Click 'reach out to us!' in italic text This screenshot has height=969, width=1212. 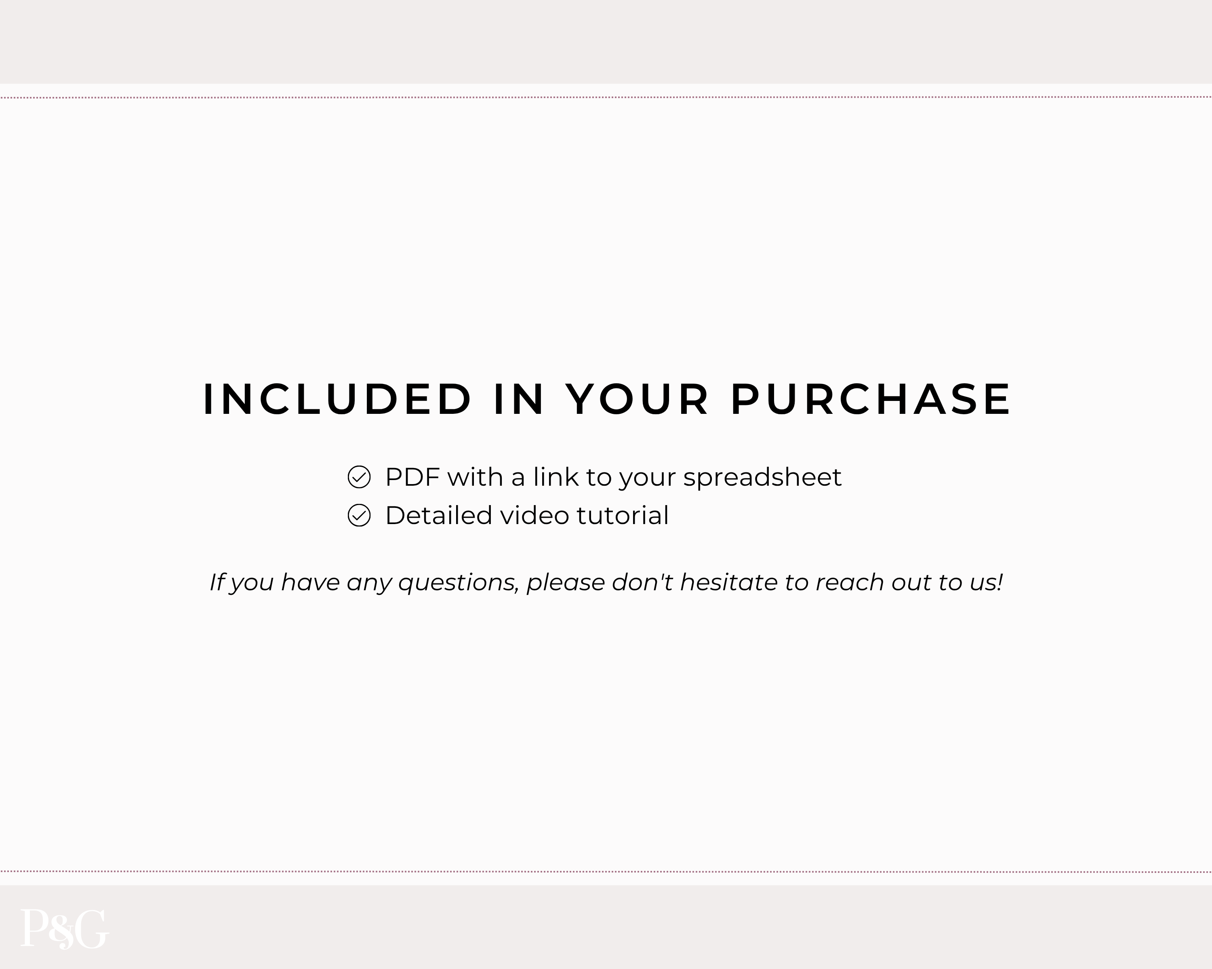click(909, 583)
